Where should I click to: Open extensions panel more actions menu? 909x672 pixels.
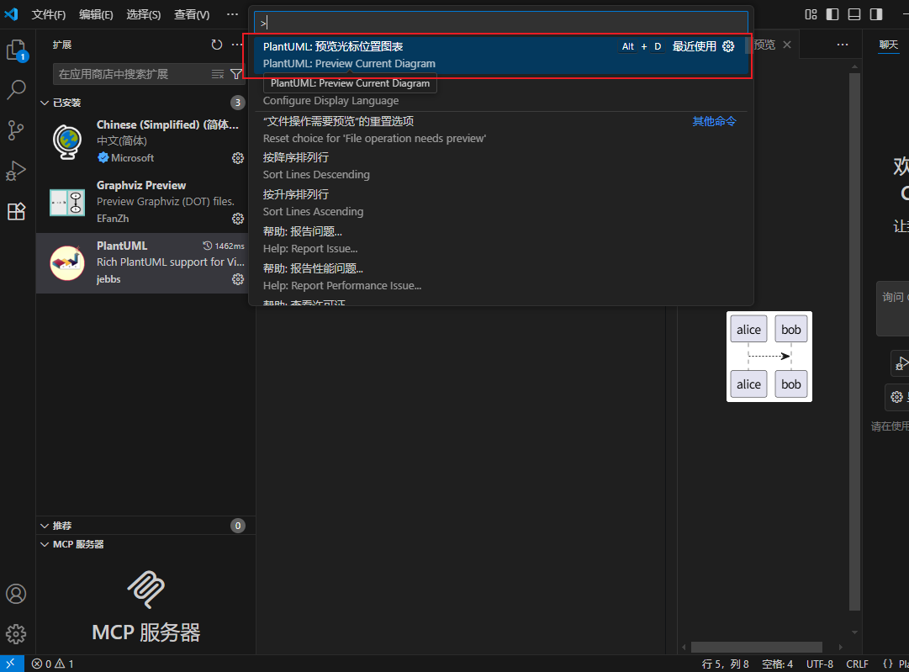click(x=237, y=45)
